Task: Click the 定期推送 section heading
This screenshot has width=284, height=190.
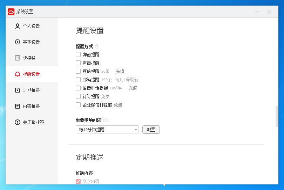Action: [x=90, y=157]
